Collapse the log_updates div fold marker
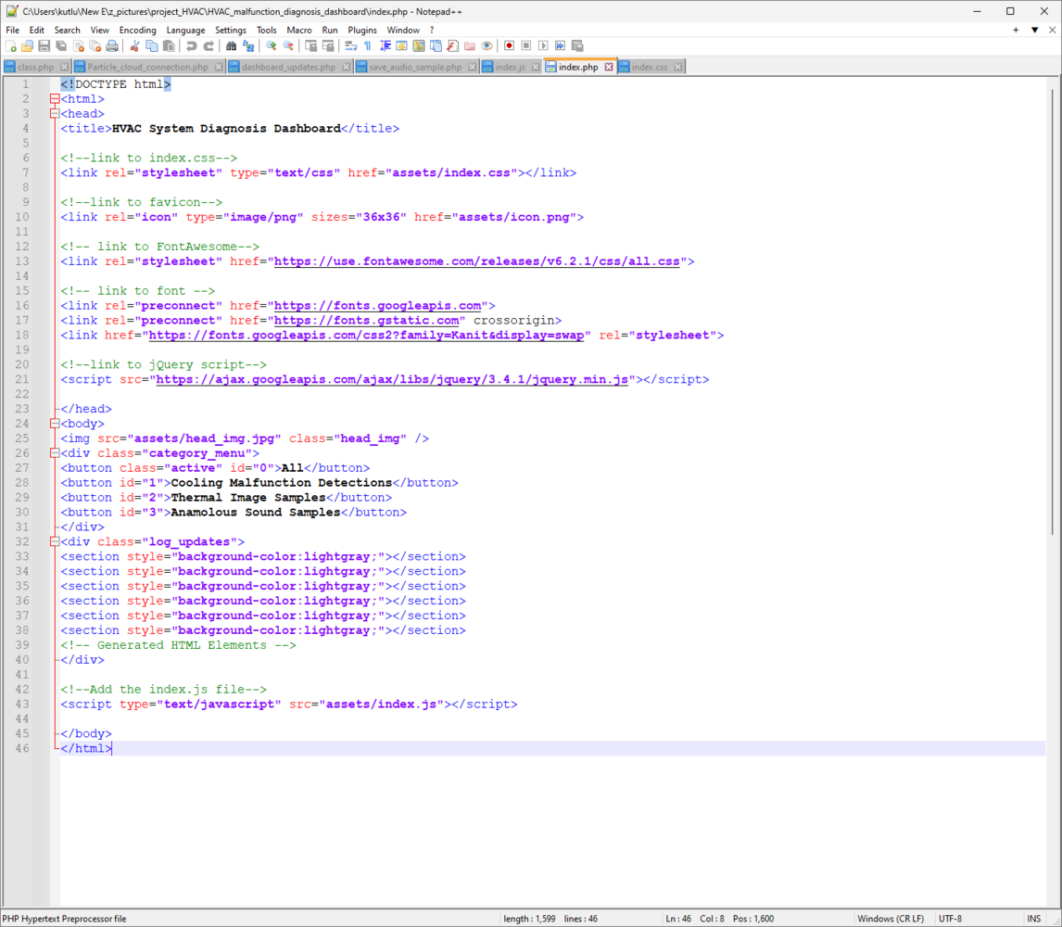 [55, 541]
